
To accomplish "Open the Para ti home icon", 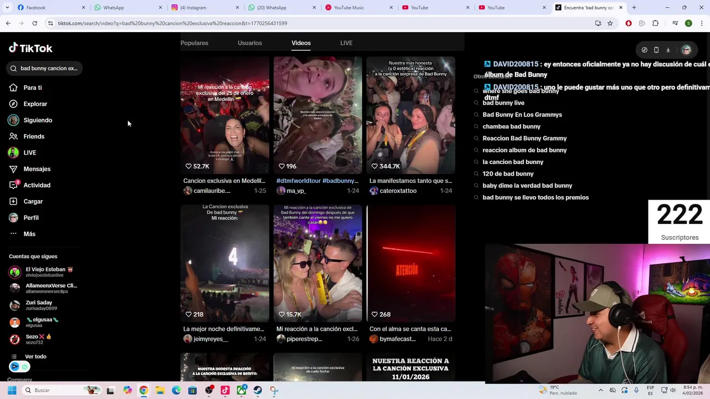I will click(x=13, y=88).
